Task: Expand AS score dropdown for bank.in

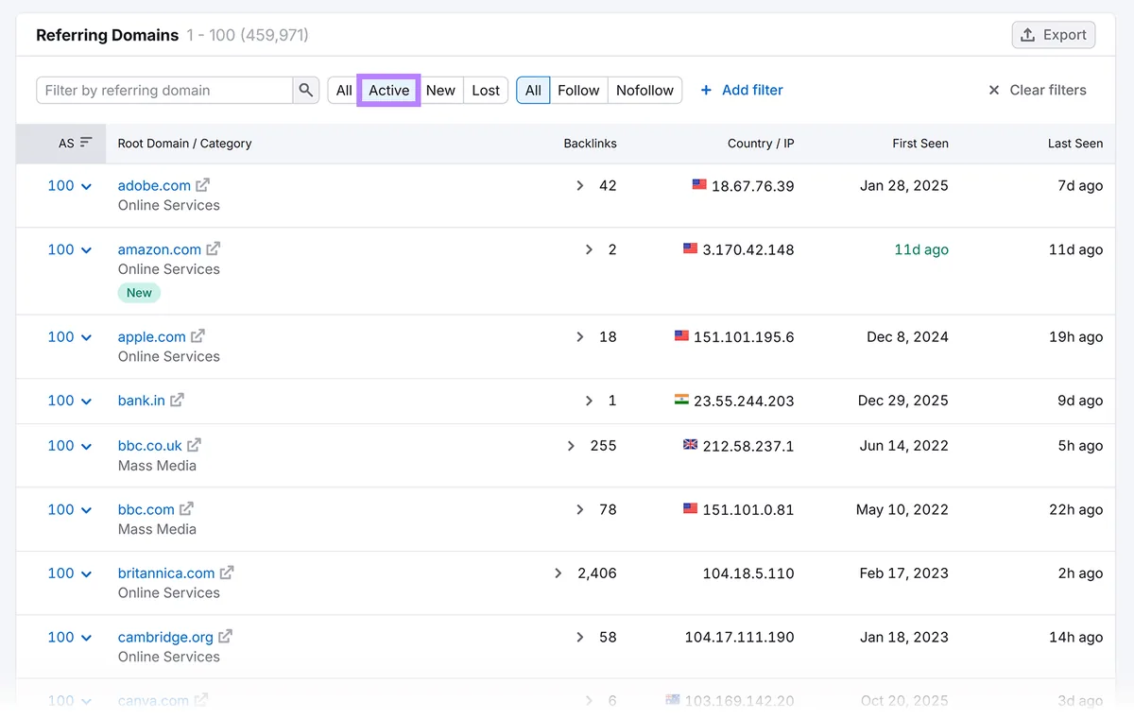Action: (86, 401)
